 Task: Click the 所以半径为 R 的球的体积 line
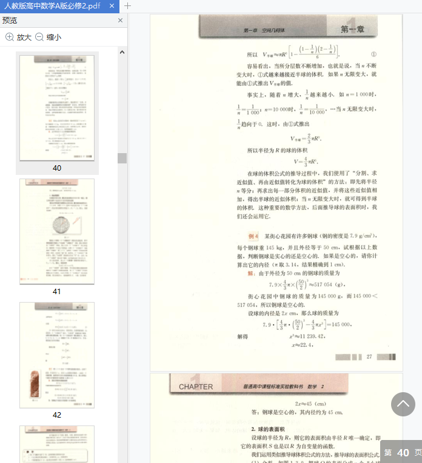click(277, 150)
